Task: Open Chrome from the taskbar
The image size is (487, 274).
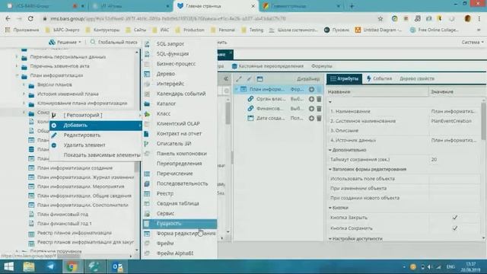Action: click(x=72, y=266)
